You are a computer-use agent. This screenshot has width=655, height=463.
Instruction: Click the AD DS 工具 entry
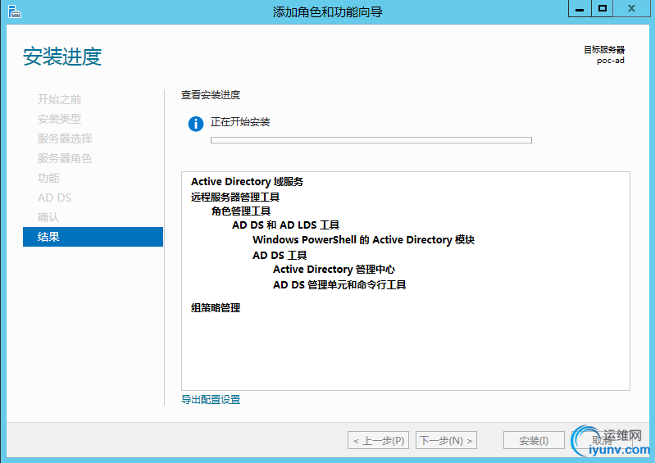tap(280, 255)
